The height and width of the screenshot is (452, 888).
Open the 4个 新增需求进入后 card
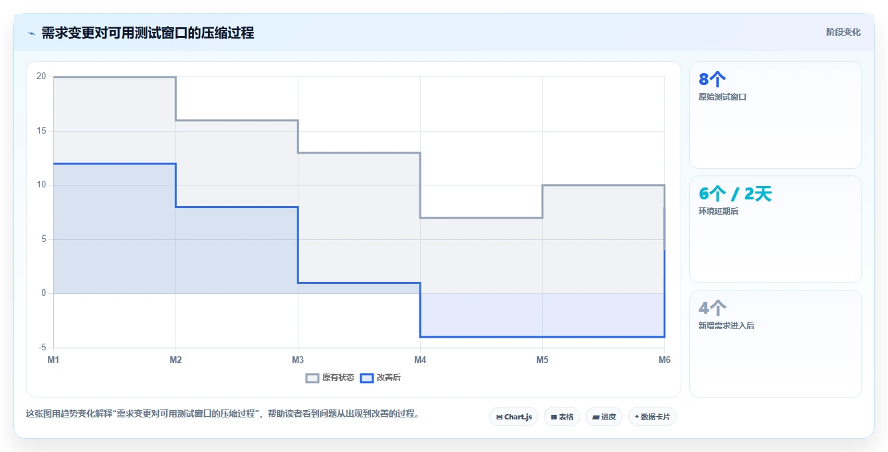775,344
